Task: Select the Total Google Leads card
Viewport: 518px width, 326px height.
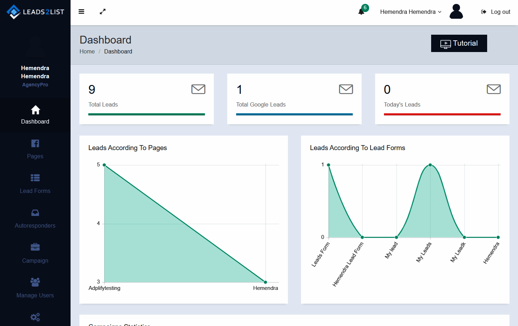Action: tap(294, 99)
